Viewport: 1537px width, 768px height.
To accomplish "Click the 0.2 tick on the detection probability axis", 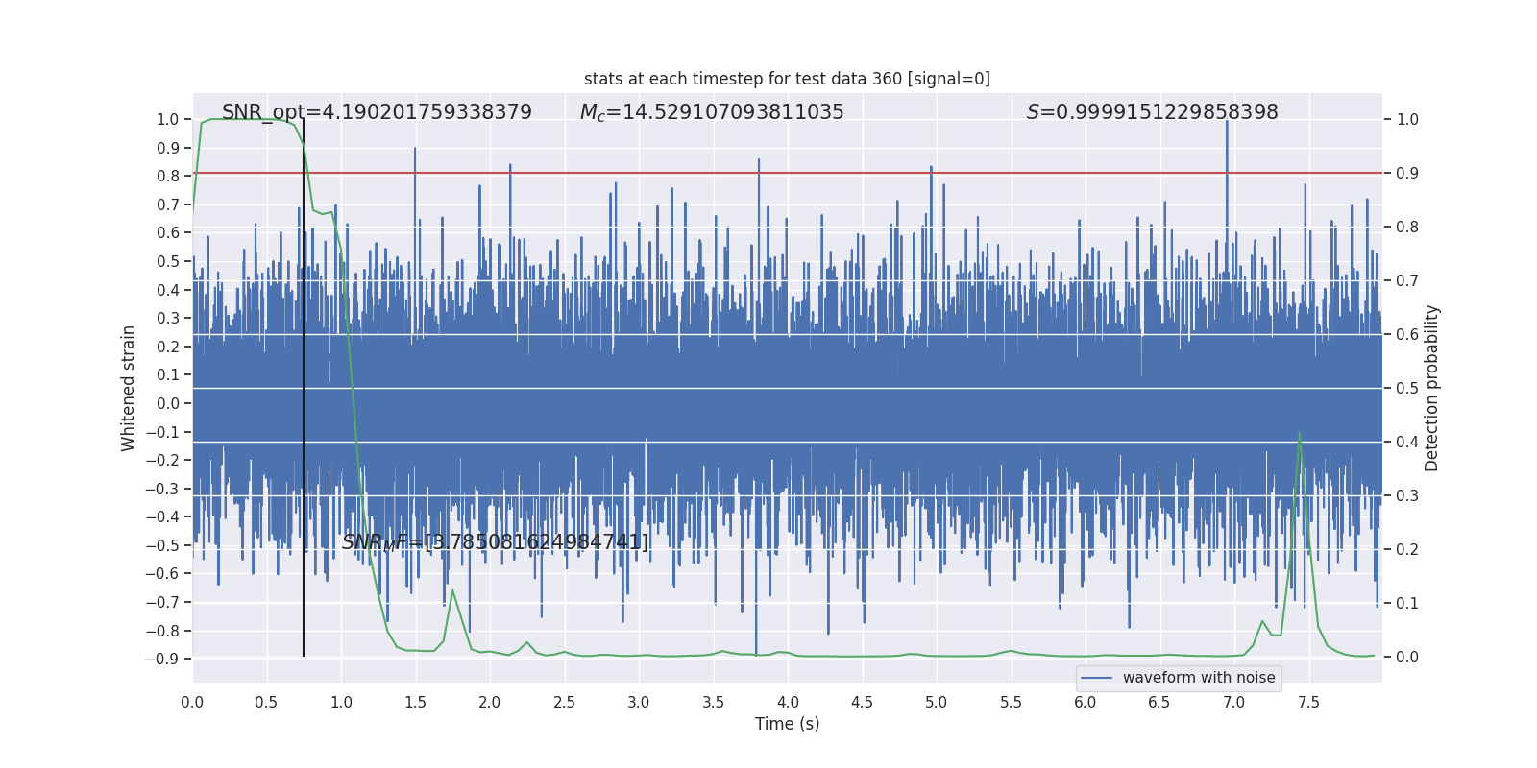I will (1407, 550).
